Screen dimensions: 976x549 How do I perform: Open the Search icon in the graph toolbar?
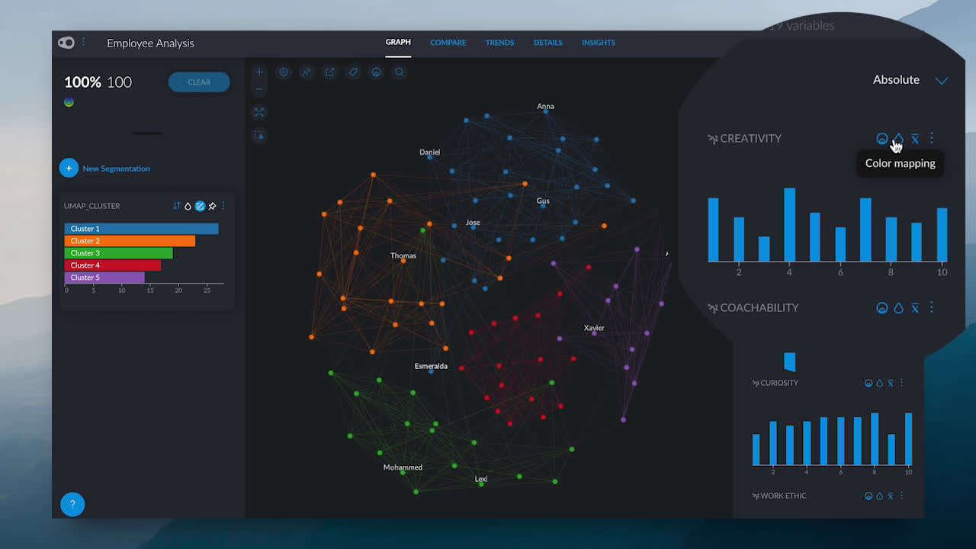(x=399, y=72)
